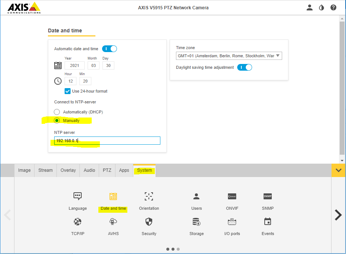Open Security shield icon
The width and height of the screenshot is (346, 254).
(149, 222)
